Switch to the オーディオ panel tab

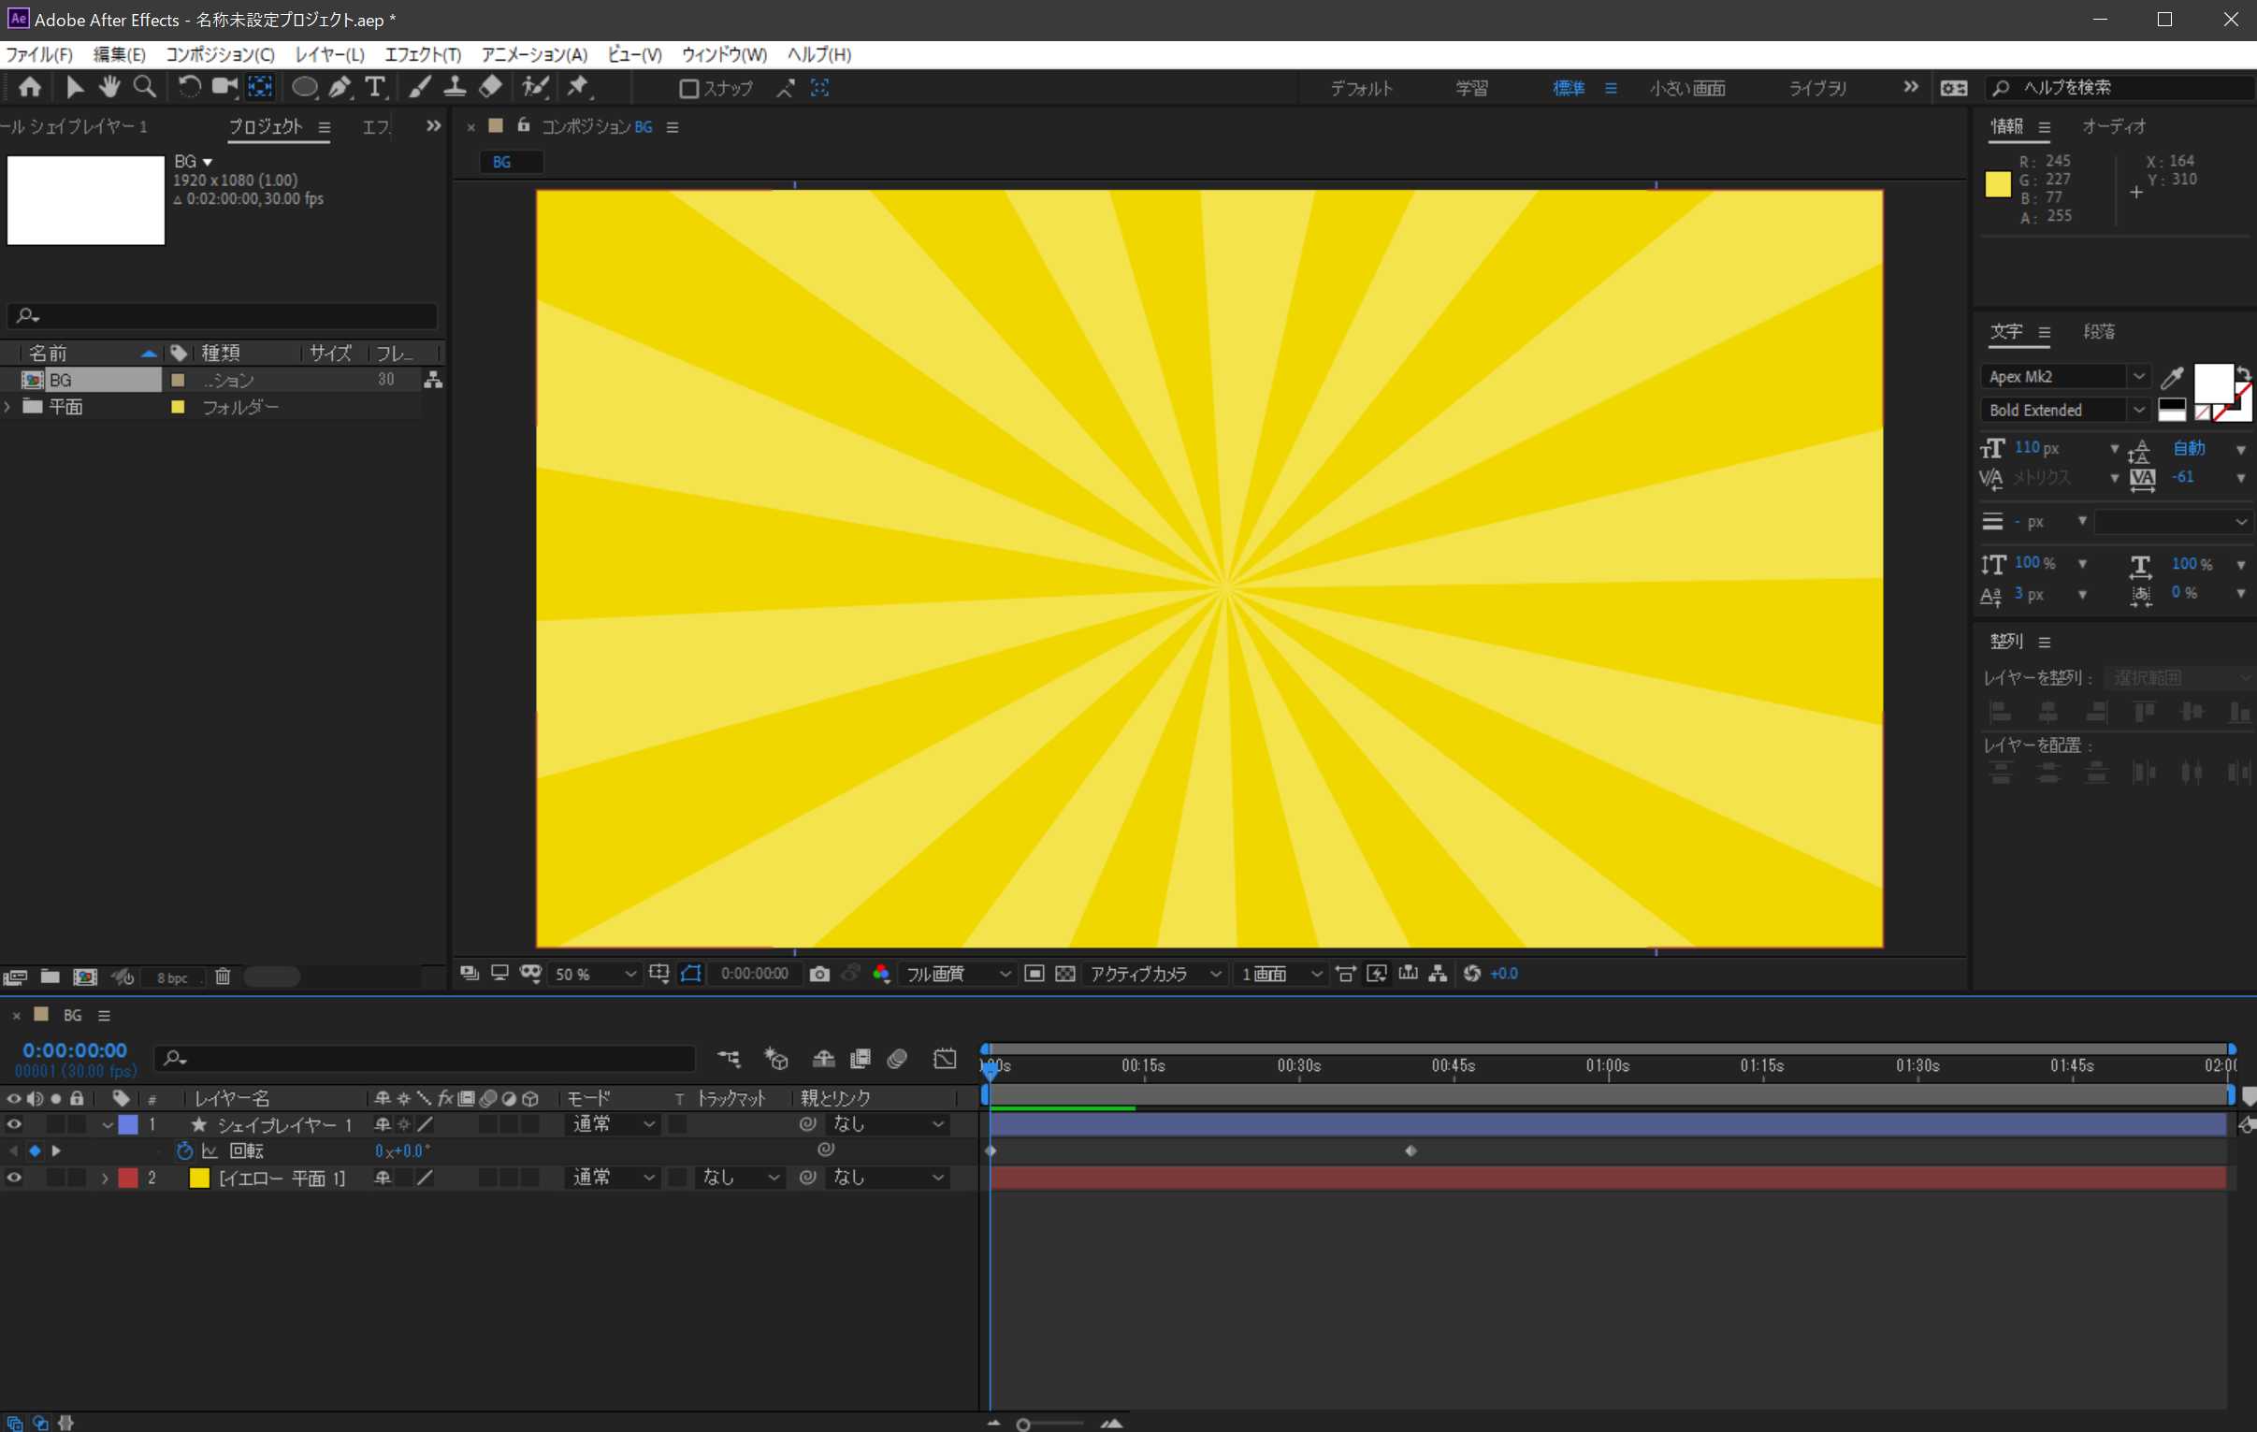tap(2114, 126)
